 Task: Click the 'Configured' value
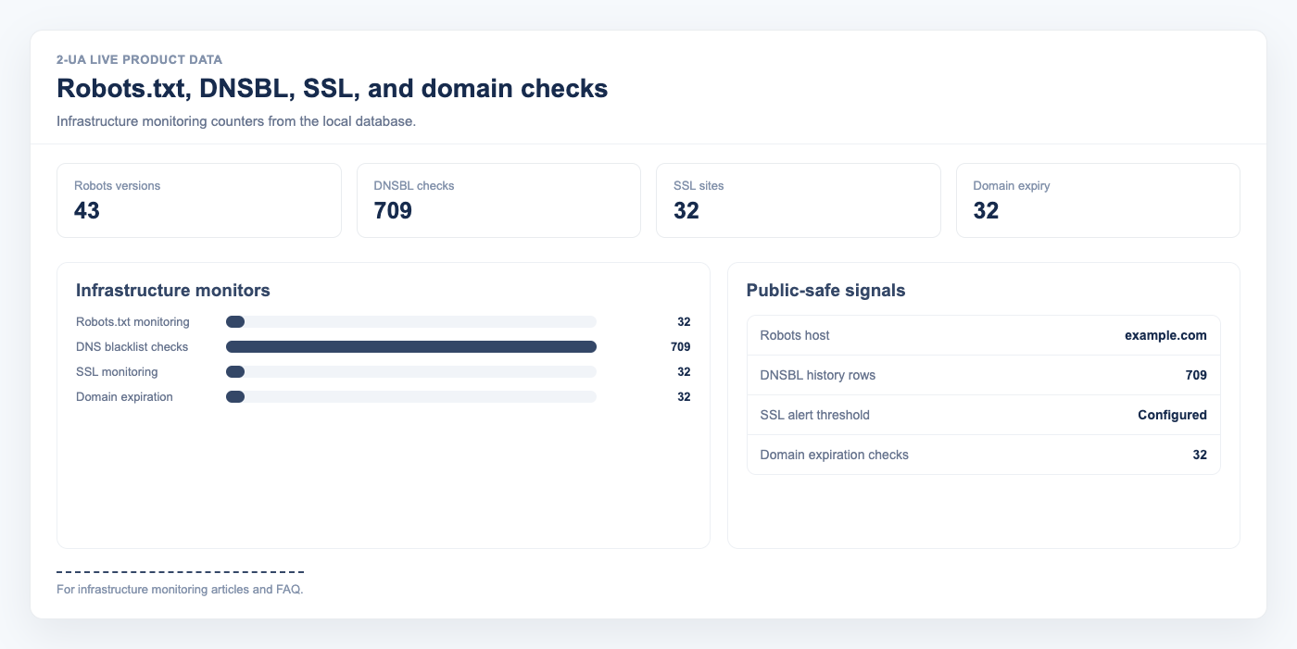click(x=1172, y=415)
